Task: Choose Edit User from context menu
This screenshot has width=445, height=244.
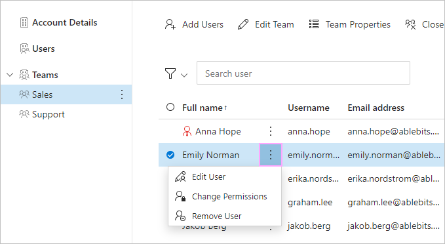Action: click(225, 176)
